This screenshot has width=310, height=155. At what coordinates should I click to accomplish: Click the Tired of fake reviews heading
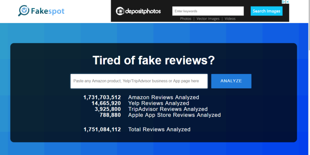(153, 60)
